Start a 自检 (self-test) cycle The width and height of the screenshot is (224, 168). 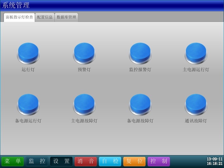click(110, 161)
